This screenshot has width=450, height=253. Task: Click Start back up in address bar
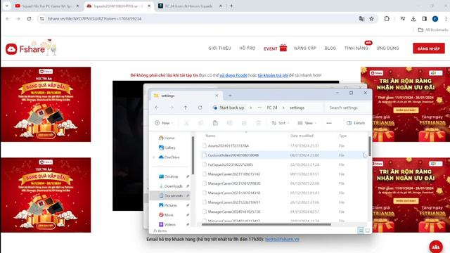point(231,108)
